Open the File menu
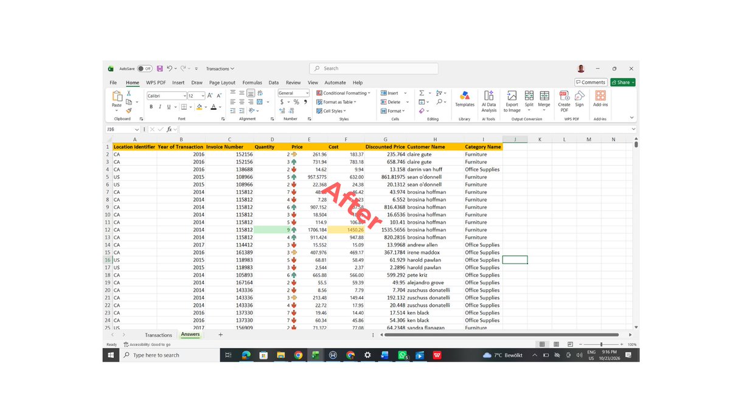Screen dimensions: 730x410 (x=113, y=83)
